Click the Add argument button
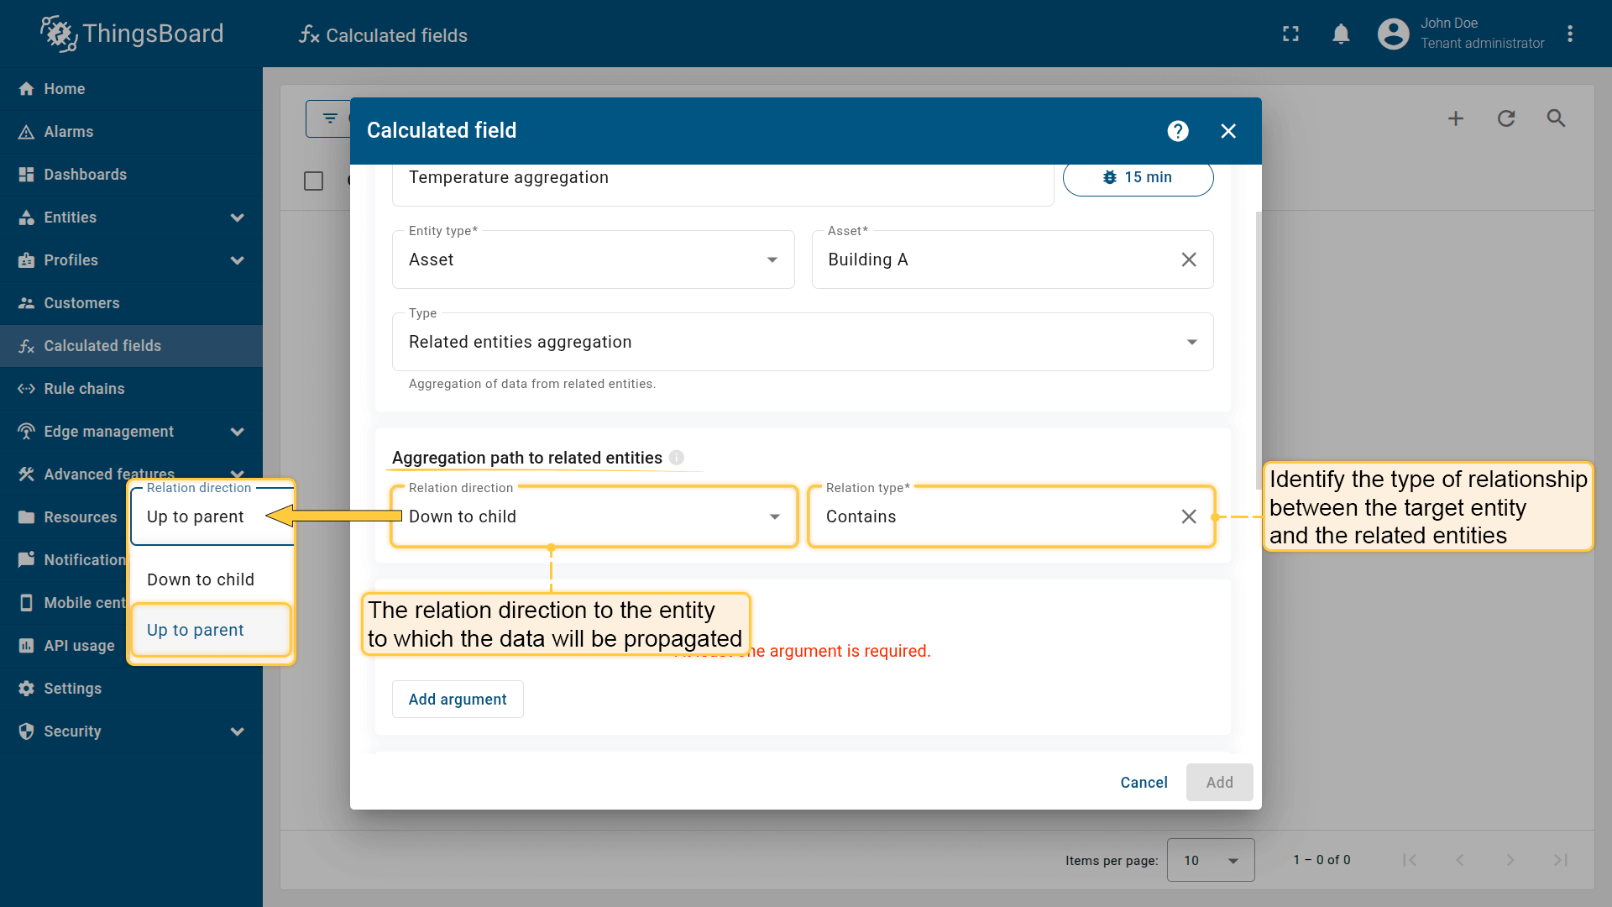The image size is (1612, 907). point(458,700)
